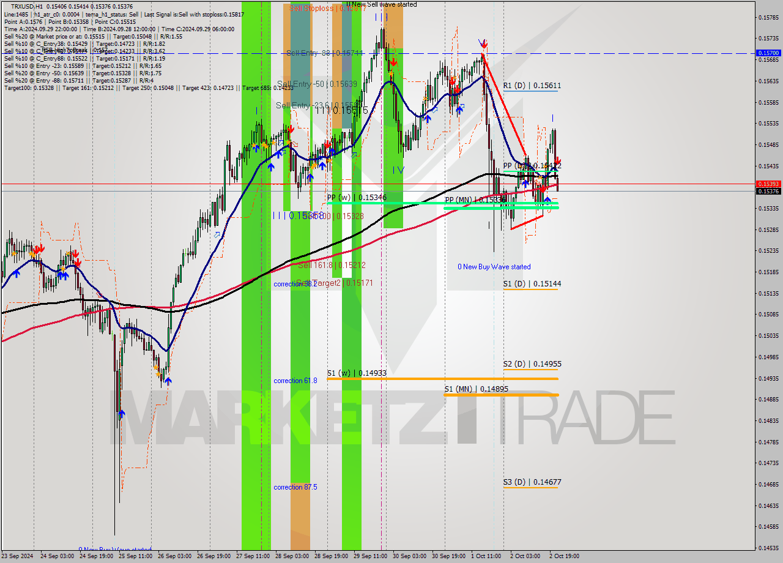Click the 'Sell 161.8 | 0.15212' label
783x563 pixels.
coord(332,265)
